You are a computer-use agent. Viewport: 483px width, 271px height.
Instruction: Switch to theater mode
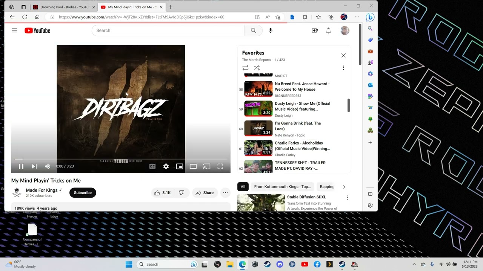click(x=193, y=166)
